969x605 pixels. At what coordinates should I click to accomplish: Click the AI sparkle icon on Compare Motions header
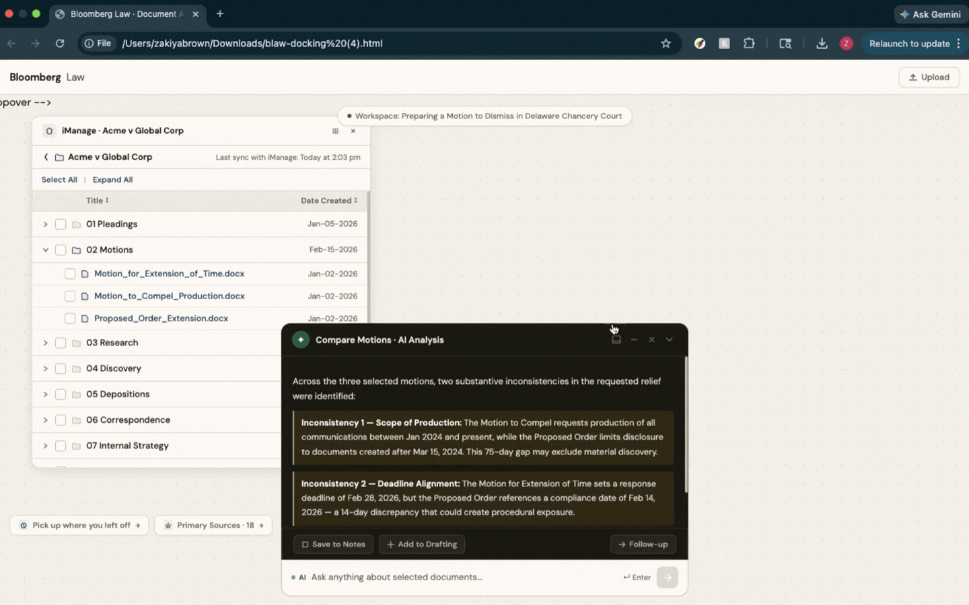(x=301, y=339)
